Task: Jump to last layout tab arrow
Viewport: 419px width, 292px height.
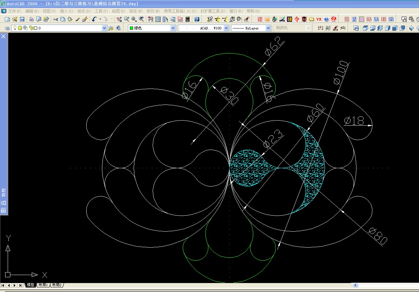Action: tap(21, 285)
